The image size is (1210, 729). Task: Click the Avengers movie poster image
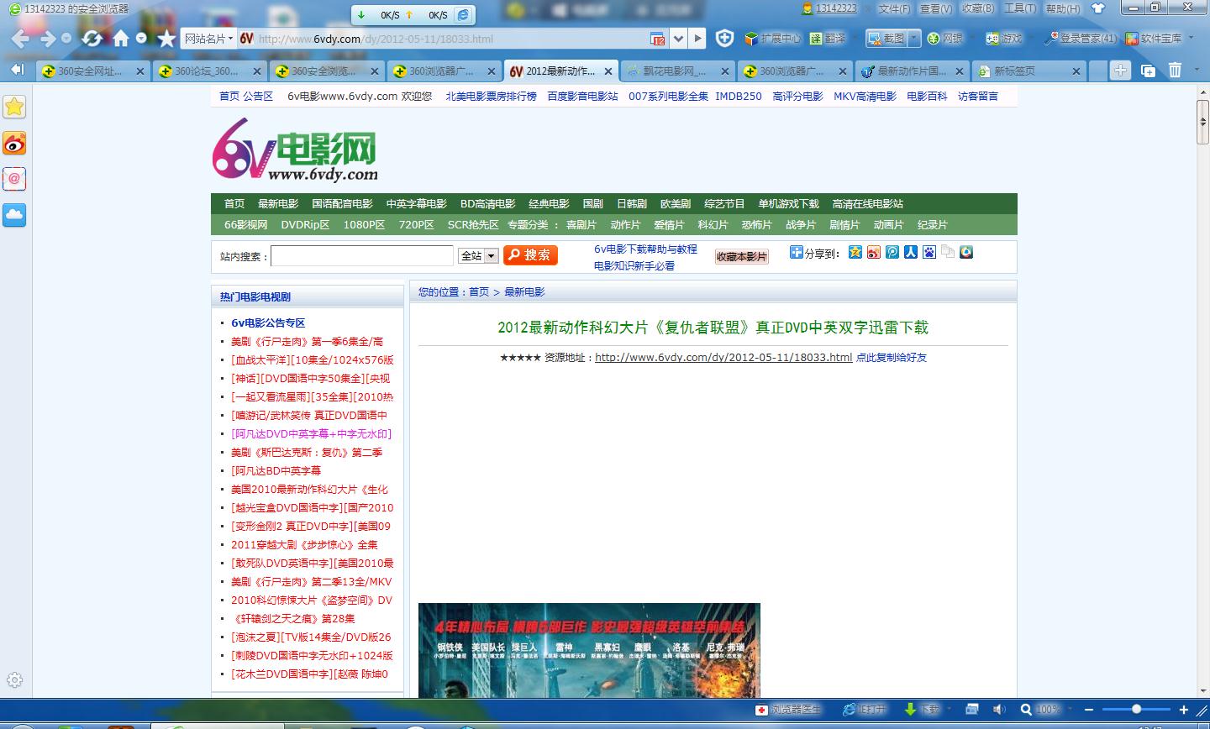589,651
